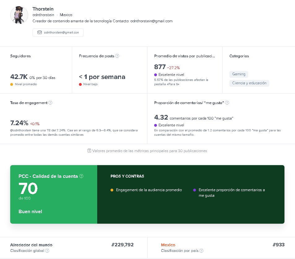The width and height of the screenshot is (295, 259).
Task: Open help icon beside Clasificación por país
Action: click(x=201, y=251)
